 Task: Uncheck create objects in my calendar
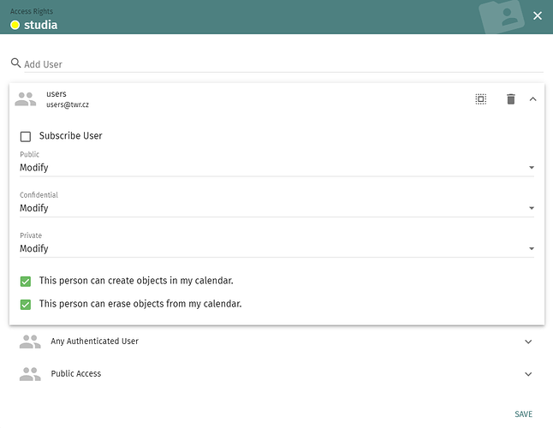coord(26,282)
